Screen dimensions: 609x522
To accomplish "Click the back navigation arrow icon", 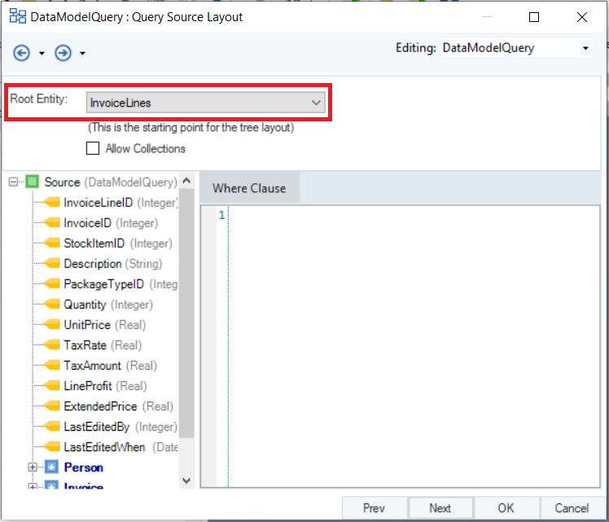I will point(21,53).
